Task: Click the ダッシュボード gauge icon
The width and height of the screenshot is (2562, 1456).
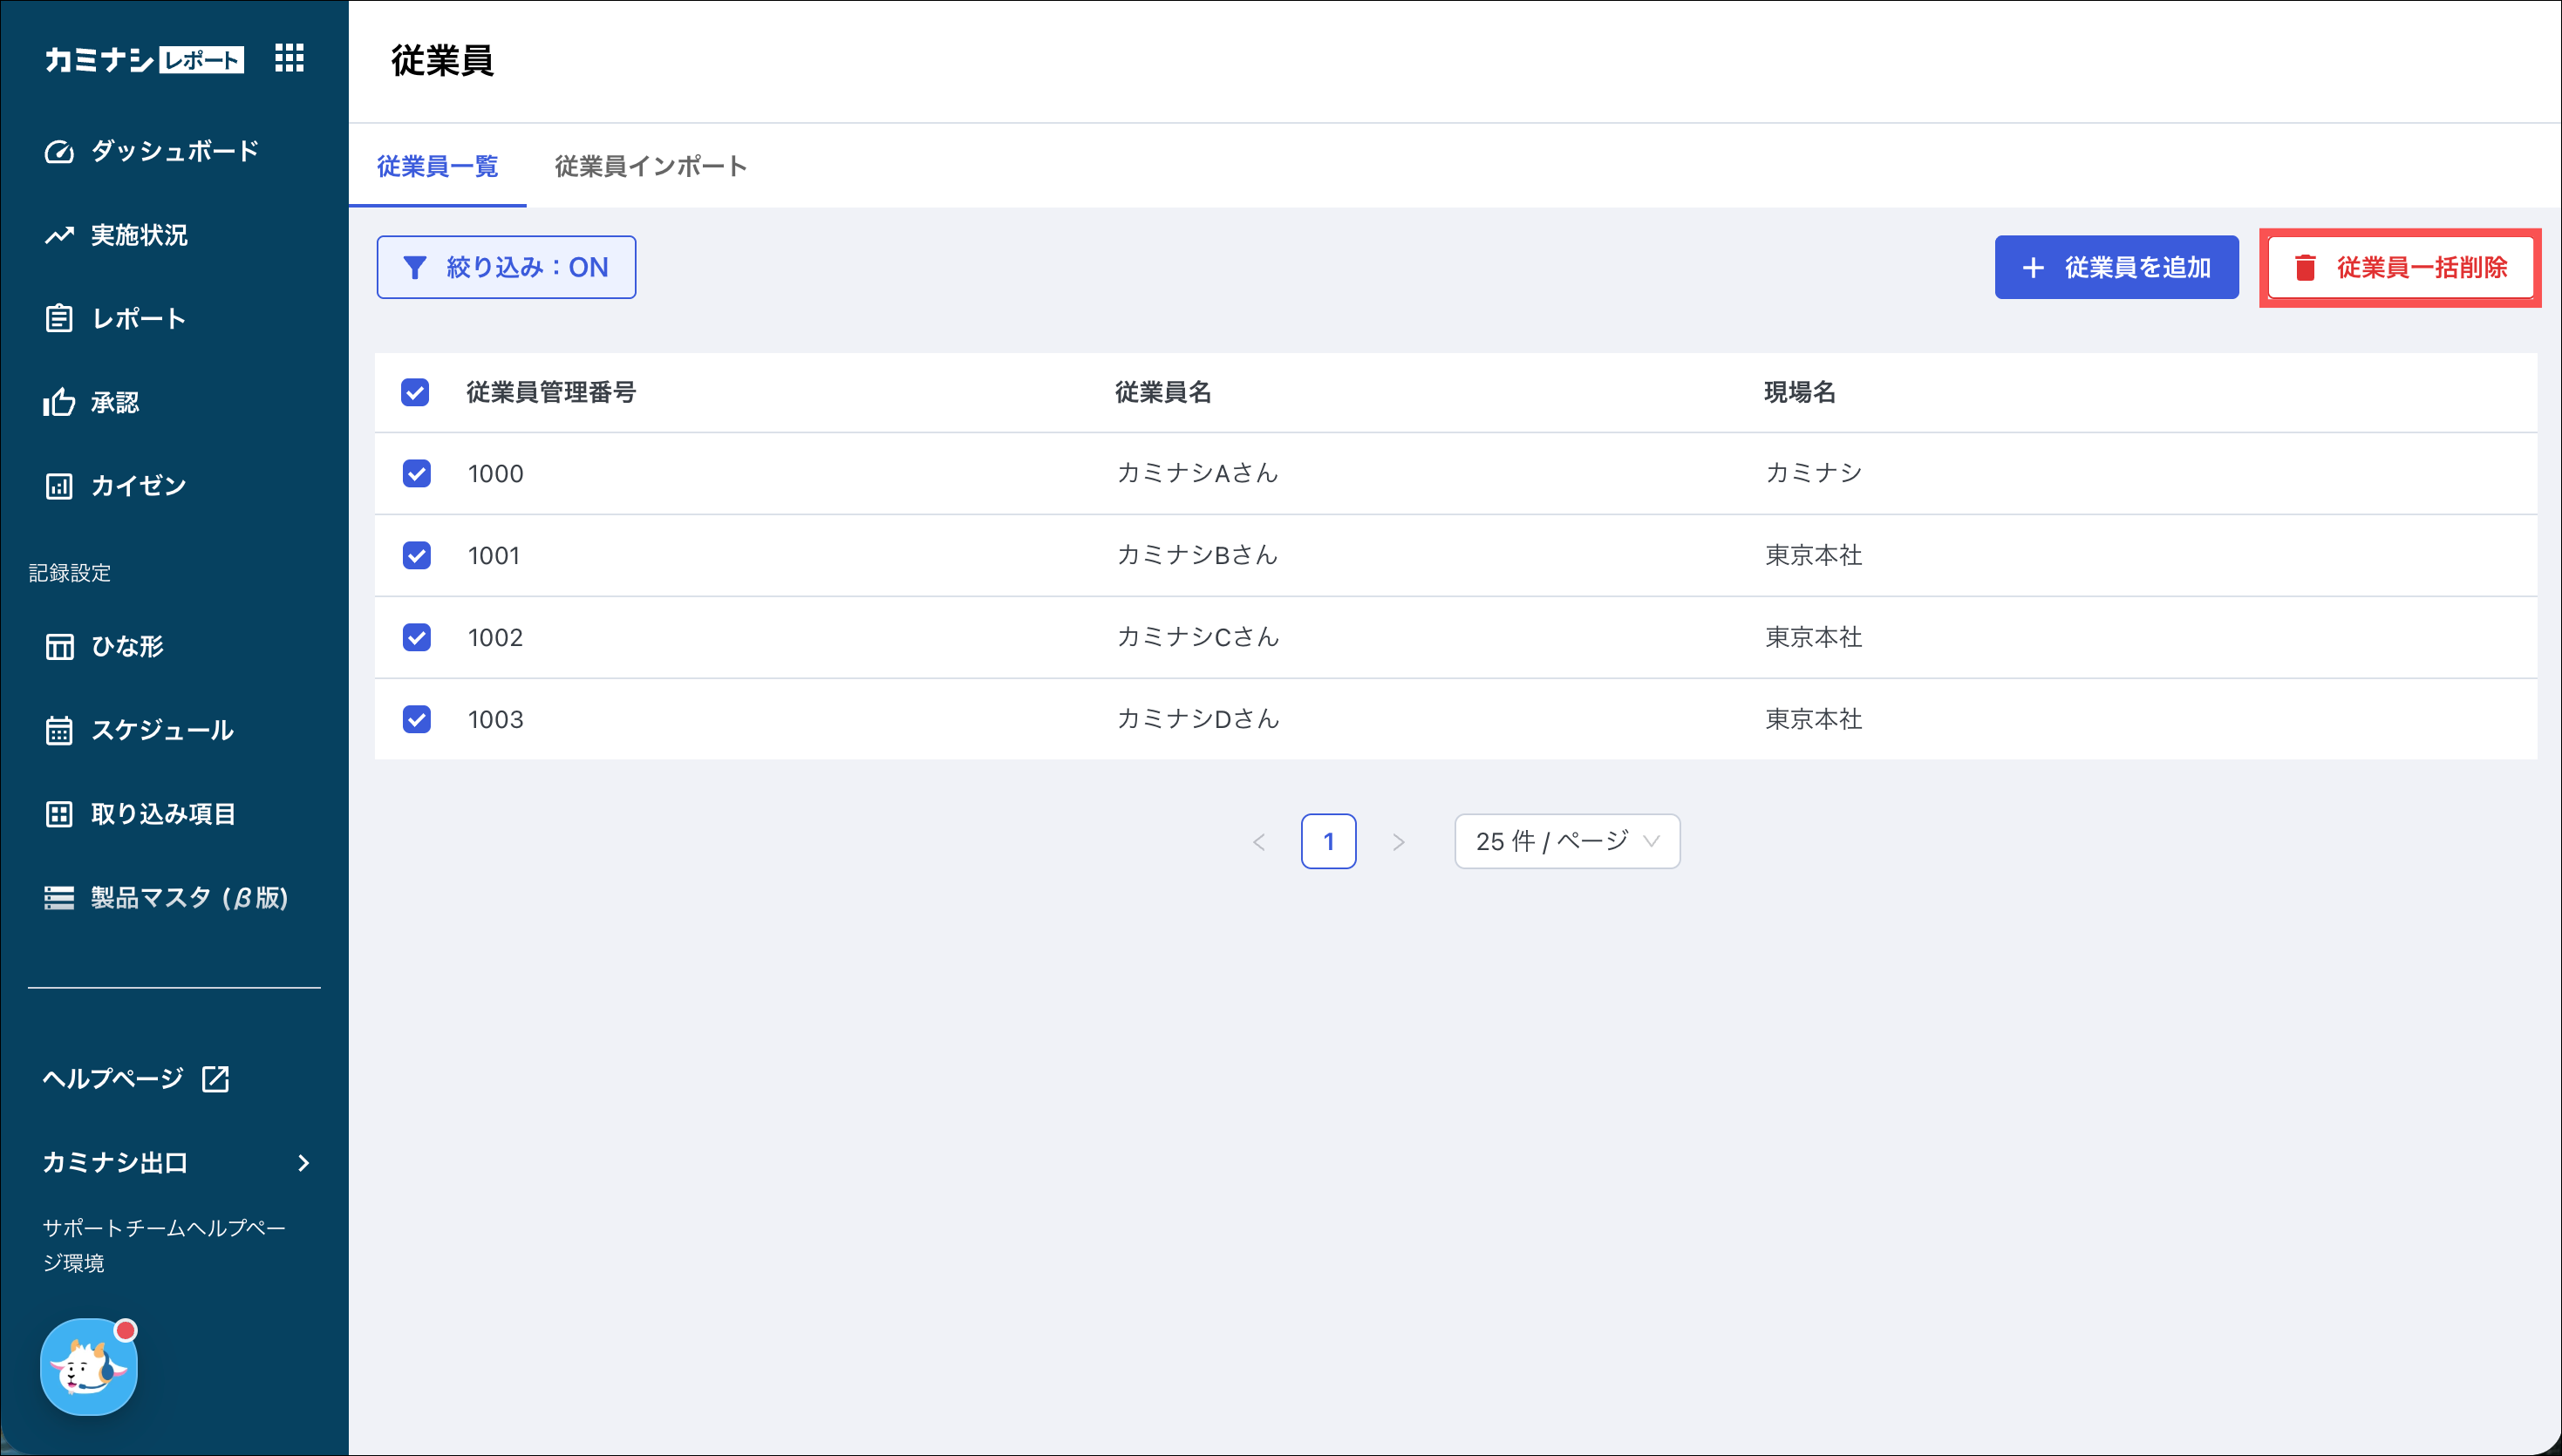Action: point(59,152)
